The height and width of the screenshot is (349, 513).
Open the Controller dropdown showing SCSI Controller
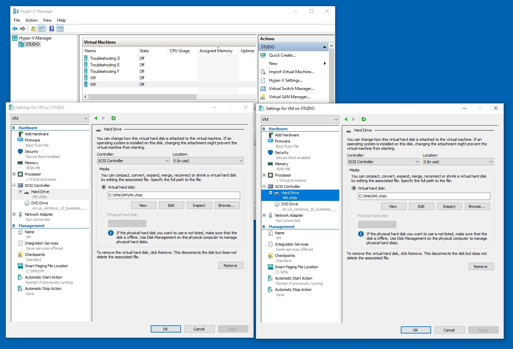[x=133, y=160]
